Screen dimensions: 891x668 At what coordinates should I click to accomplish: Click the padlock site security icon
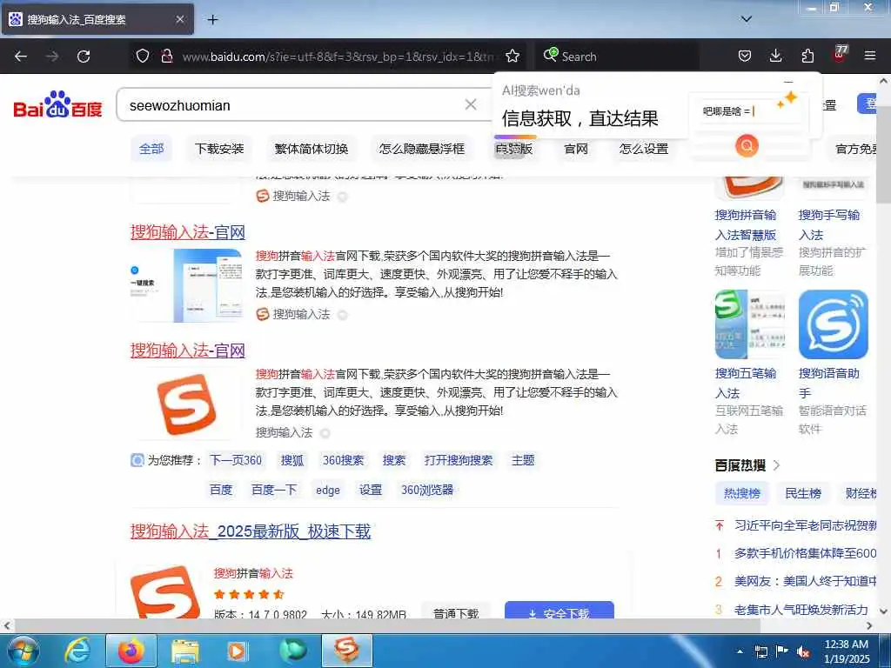166,56
